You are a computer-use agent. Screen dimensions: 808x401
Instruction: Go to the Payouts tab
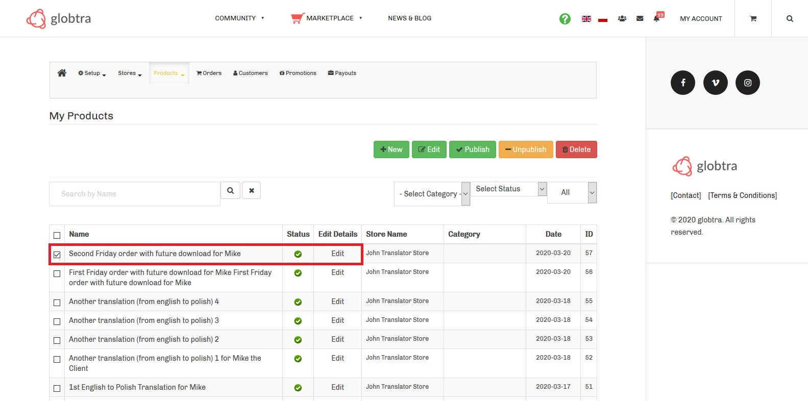pos(342,73)
